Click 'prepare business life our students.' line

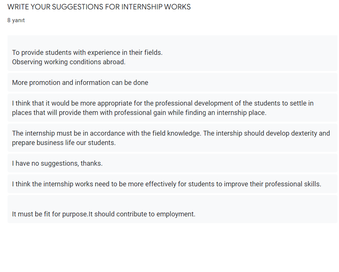tap(64, 143)
